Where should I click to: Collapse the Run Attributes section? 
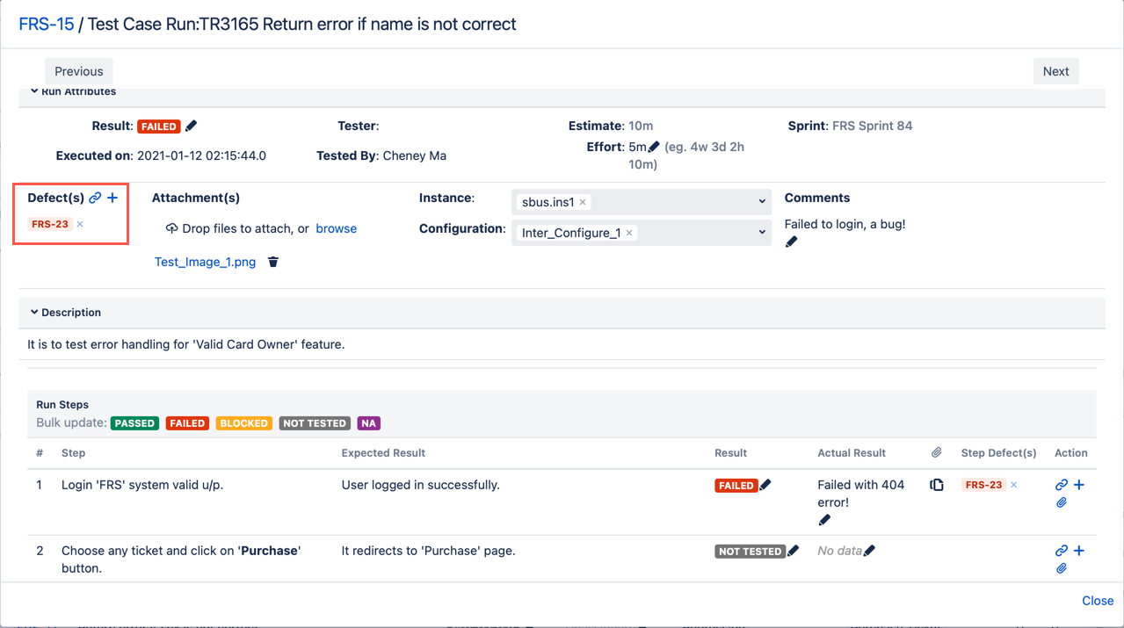click(x=34, y=91)
